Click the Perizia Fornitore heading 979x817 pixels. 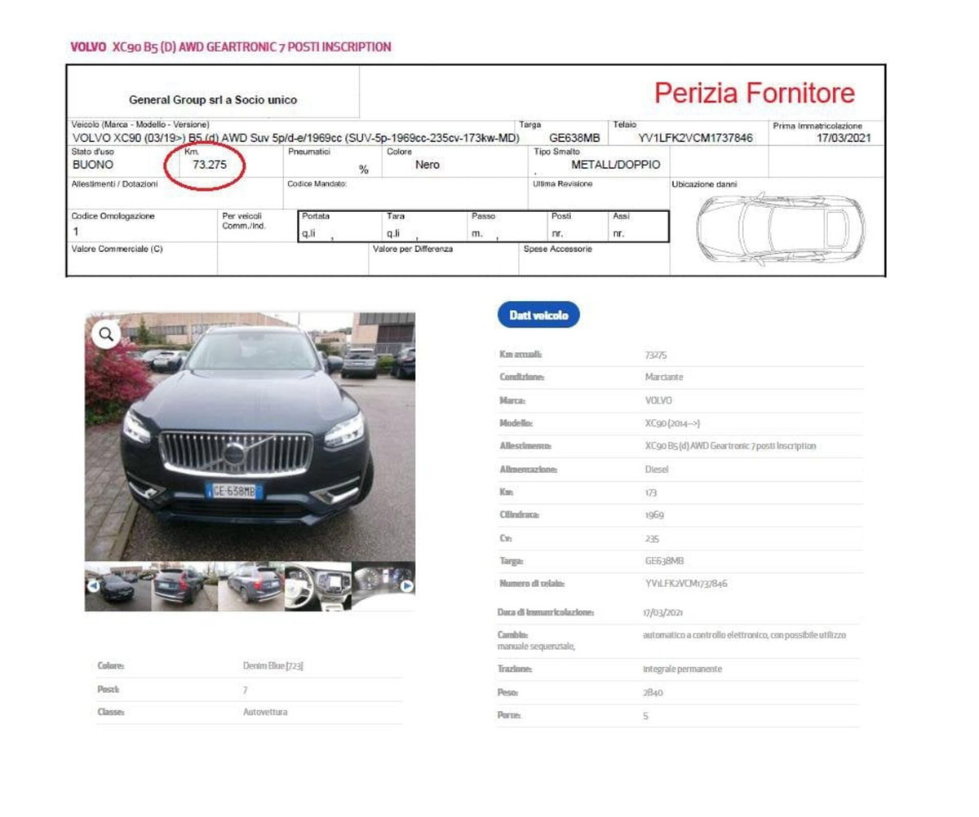tap(755, 93)
